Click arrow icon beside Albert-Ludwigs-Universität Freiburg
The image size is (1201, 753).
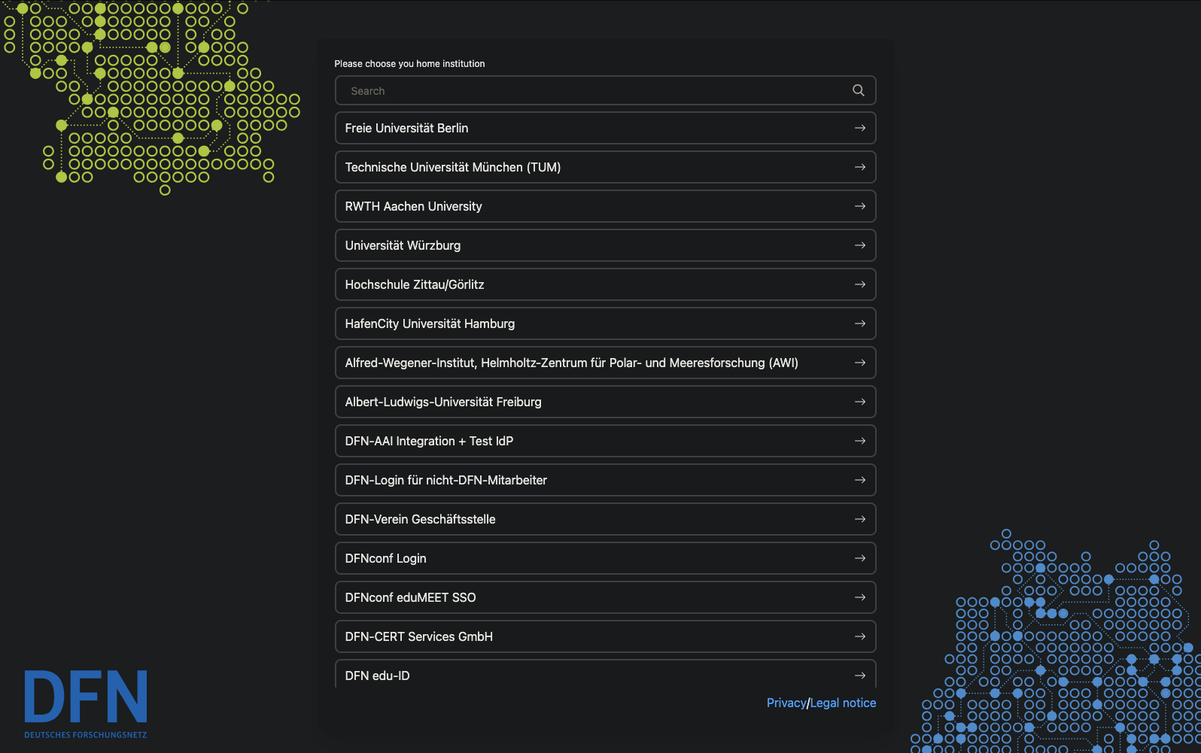click(859, 402)
